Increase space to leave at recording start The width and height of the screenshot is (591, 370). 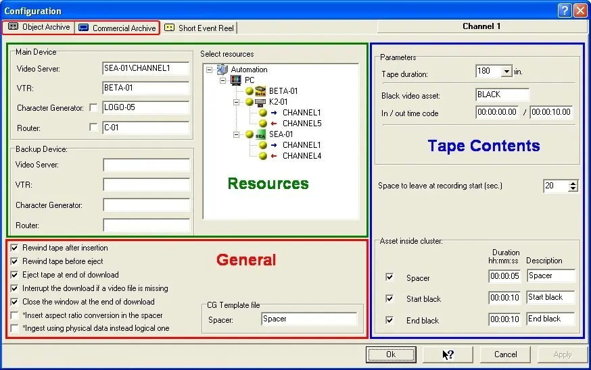pyautogui.click(x=573, y=183)
